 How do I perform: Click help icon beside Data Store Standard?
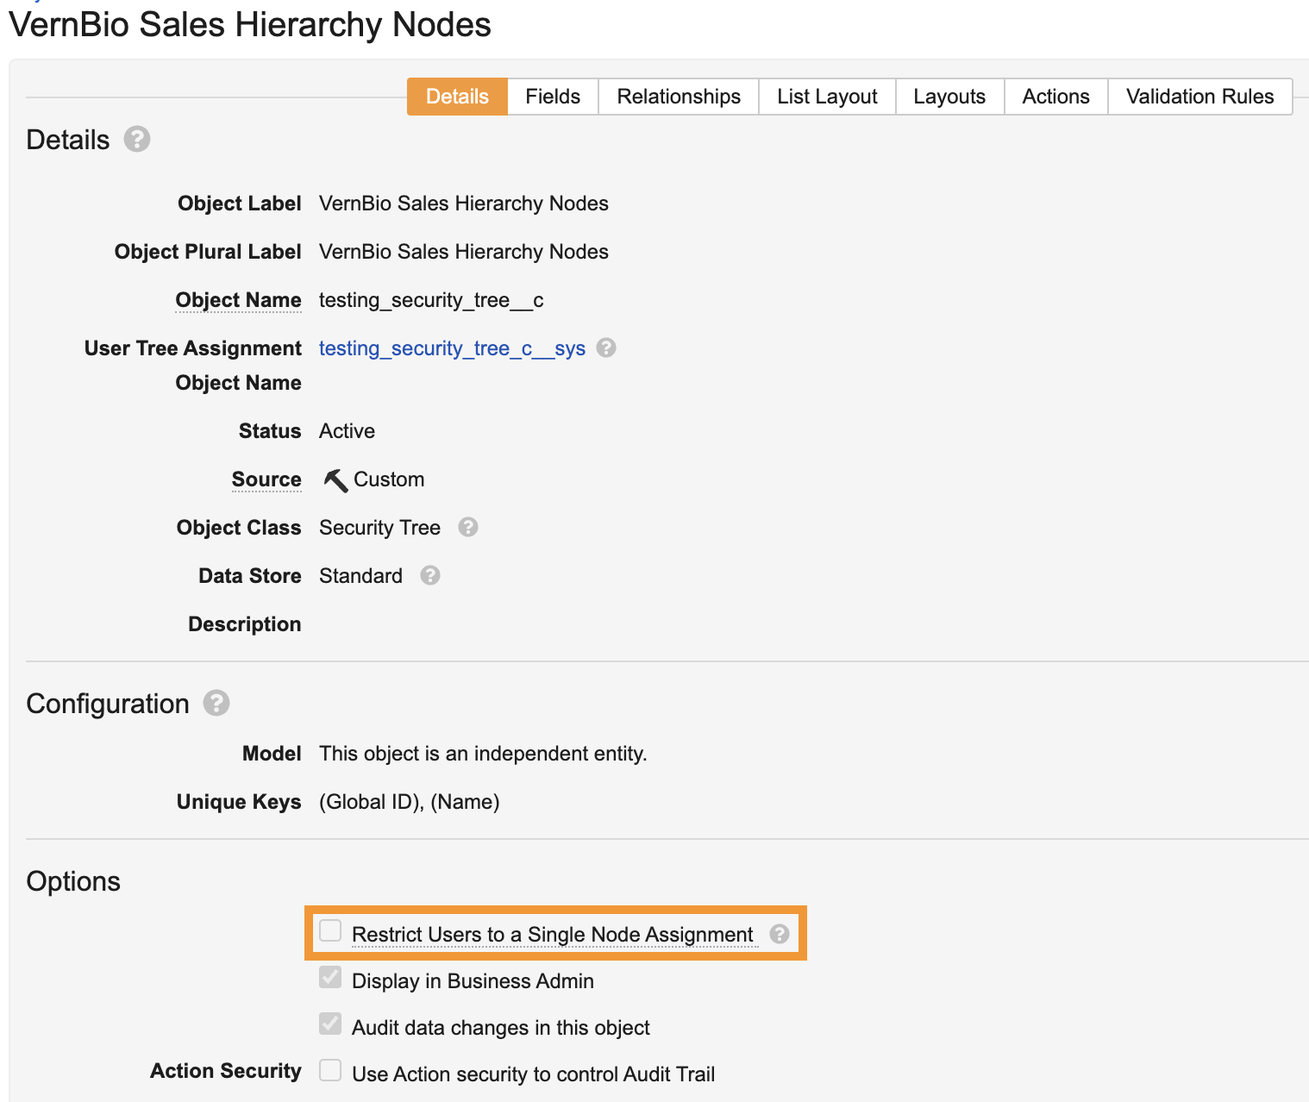click(x=430, y=575)
